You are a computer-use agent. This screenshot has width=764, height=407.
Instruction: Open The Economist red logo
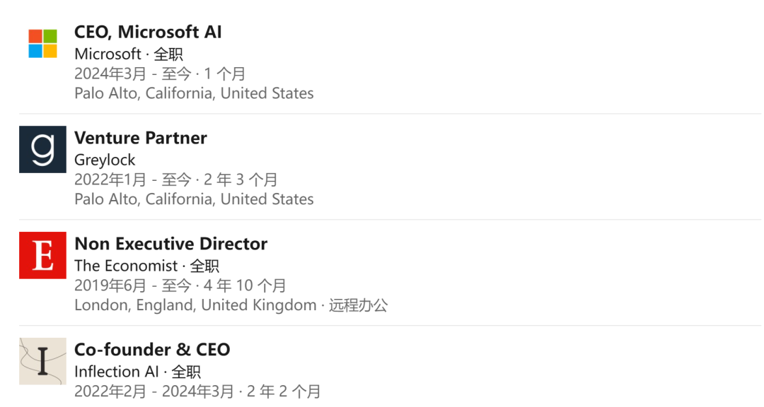point(43,255)
